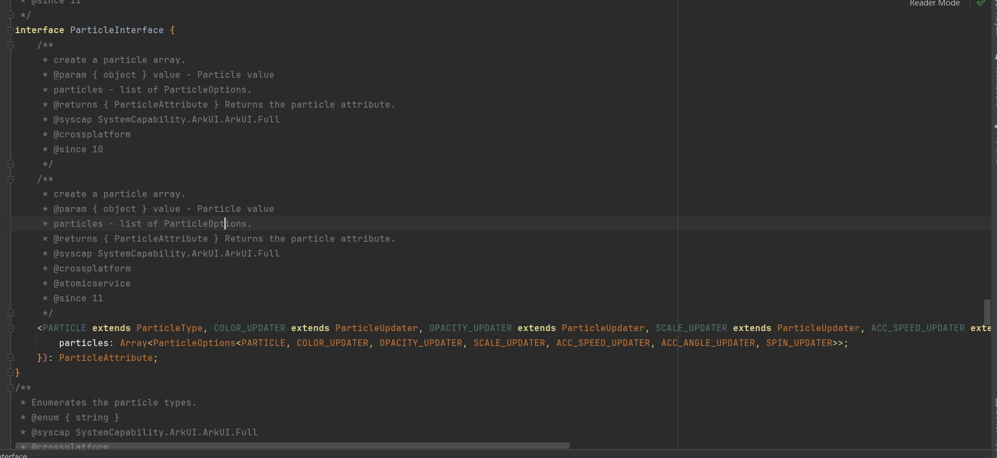The image size is (997, 458).
Task: Fold the doc comment containing @atomicservice from its opening /**
Action: click(10, 179)
